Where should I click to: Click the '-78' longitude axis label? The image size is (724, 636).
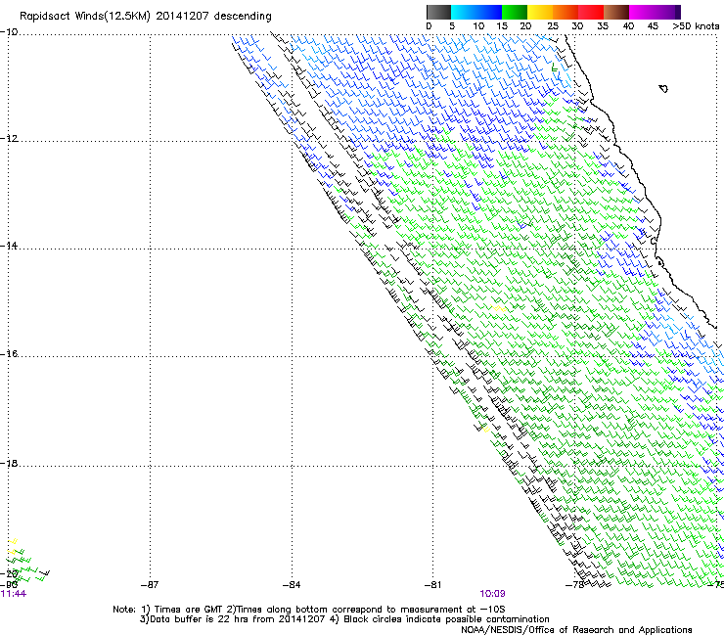point(574,585)
